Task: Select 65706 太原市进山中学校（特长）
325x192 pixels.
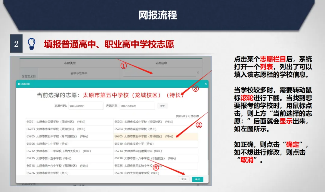Action: 70,144
